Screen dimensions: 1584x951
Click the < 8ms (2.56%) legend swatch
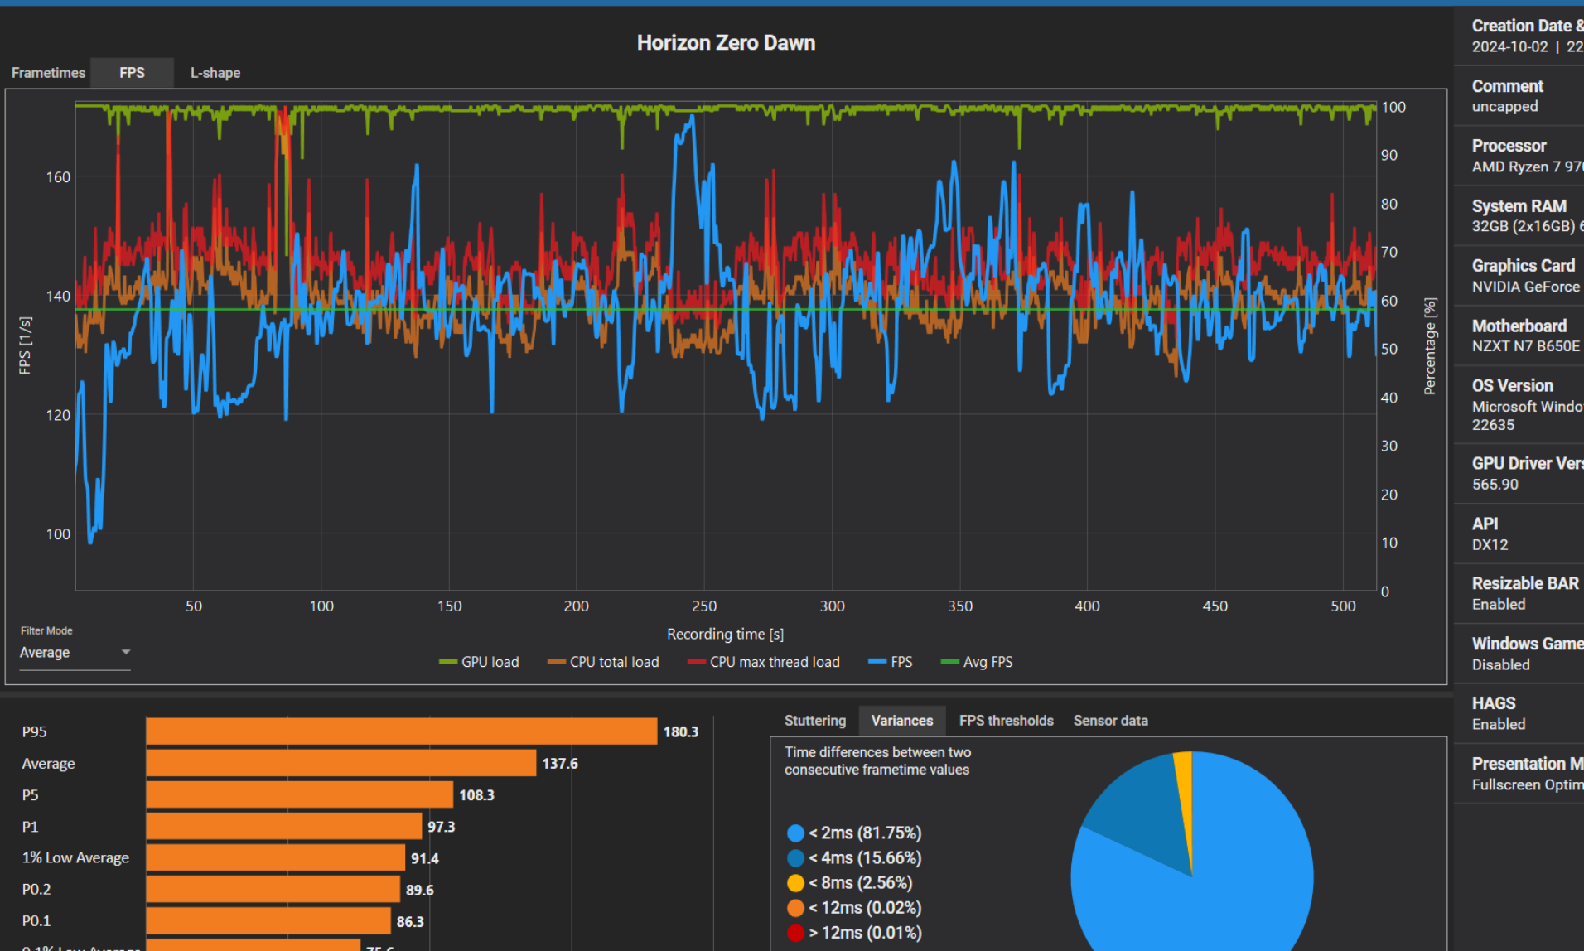(795, 883)
